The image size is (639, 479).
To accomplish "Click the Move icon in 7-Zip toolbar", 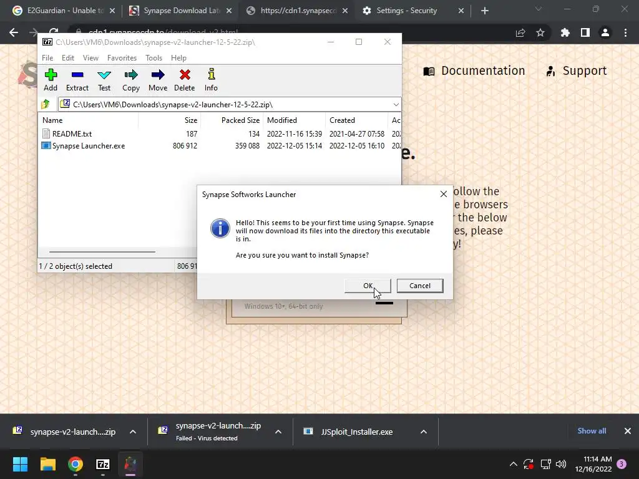I will click(x=158, y=80).
